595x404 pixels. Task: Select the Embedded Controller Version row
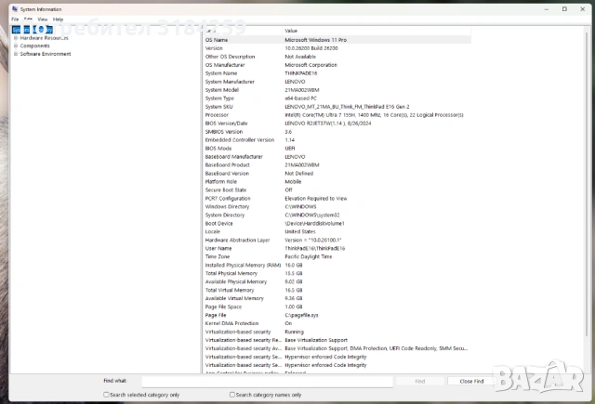[x=337, y=140]
